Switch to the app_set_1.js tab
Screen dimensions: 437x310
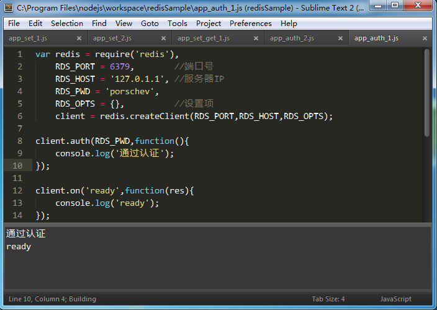(28, 38)
